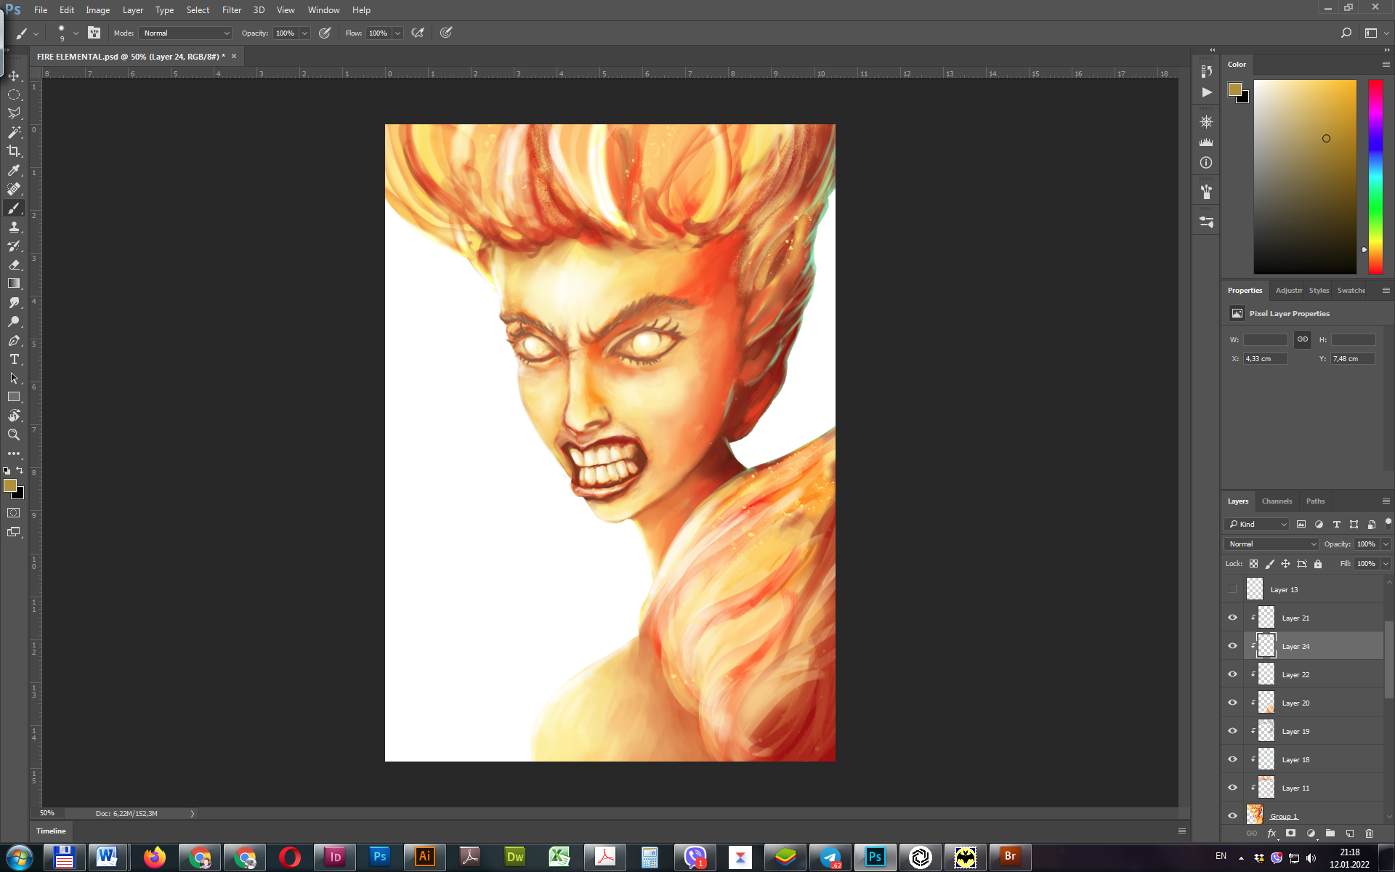
Task: Switch to the Channels tab
Action: tap(1277, 501)
